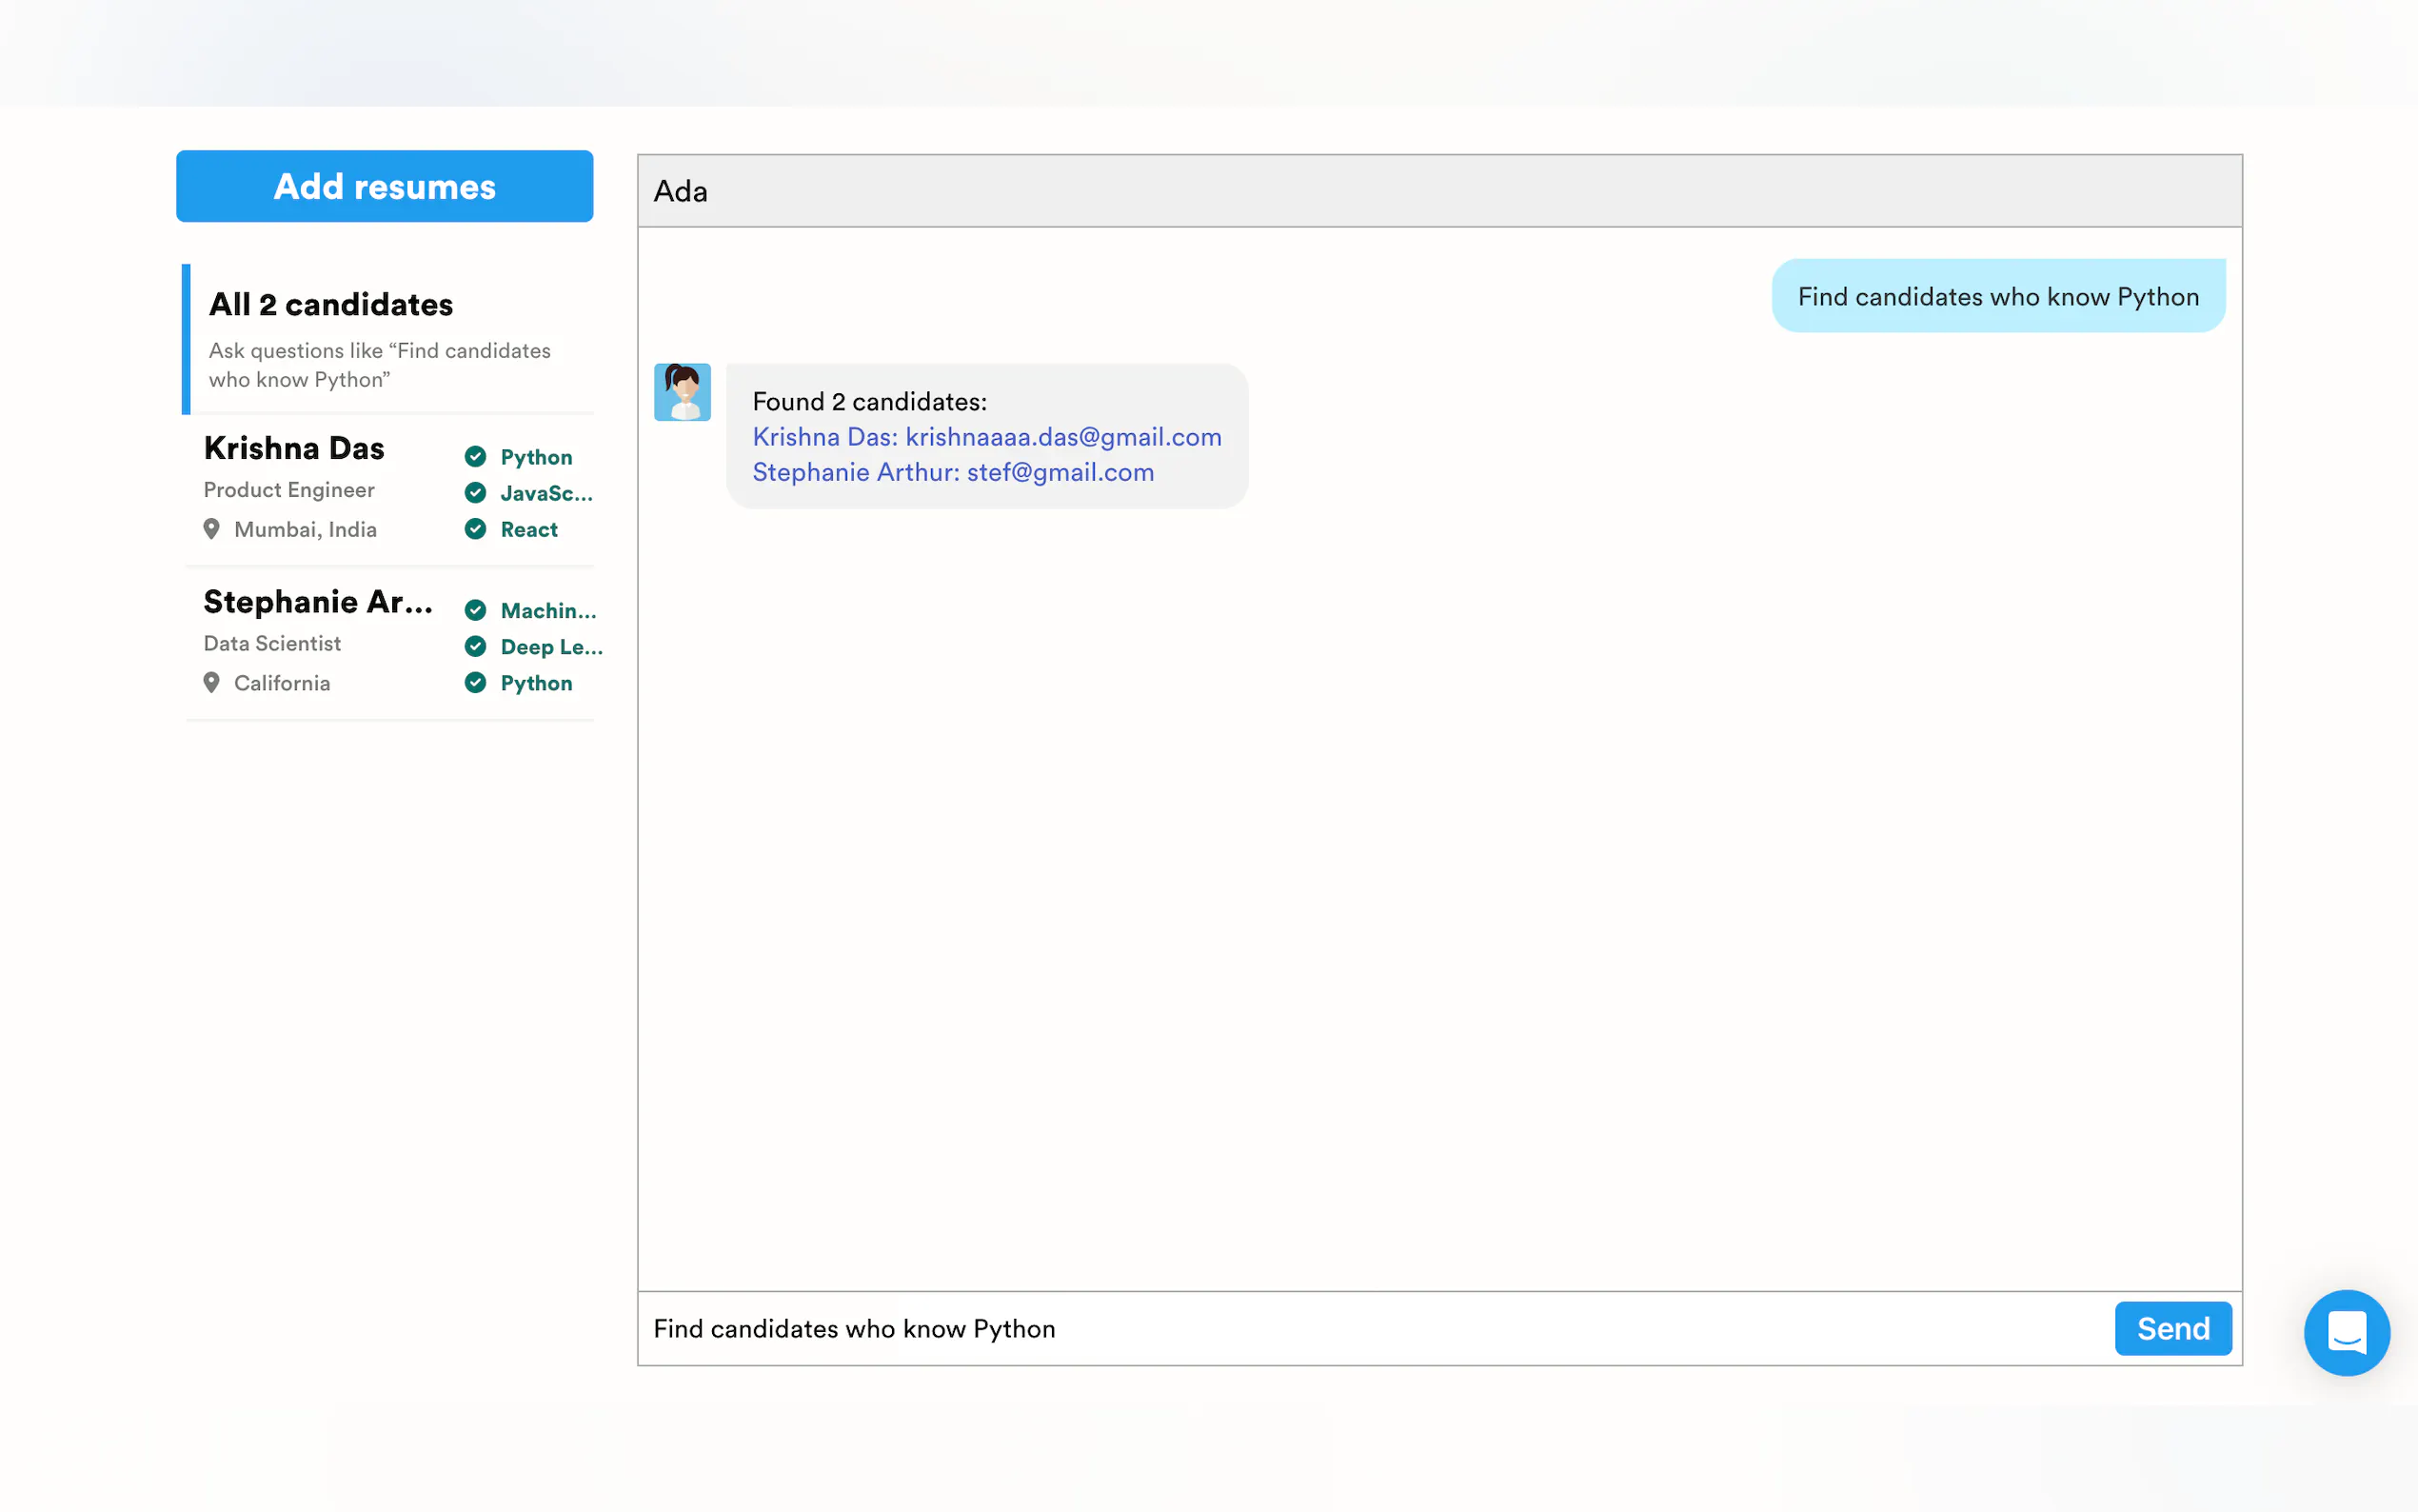
Task: Click checkmark icon beside Deep Le... skill
Action: (x=476, y=647)
